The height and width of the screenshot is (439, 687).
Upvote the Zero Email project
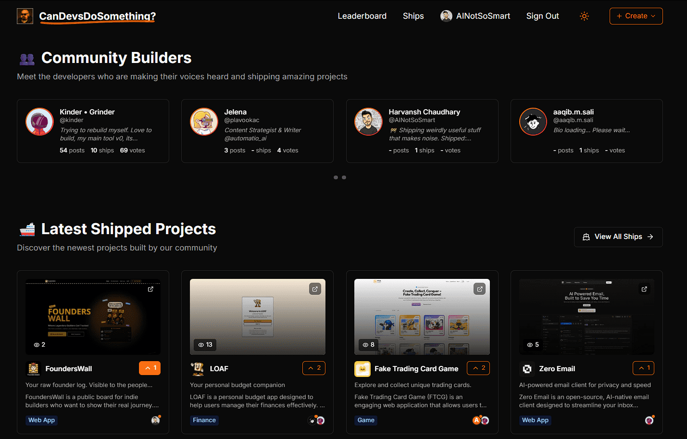(x=643, y=368)
